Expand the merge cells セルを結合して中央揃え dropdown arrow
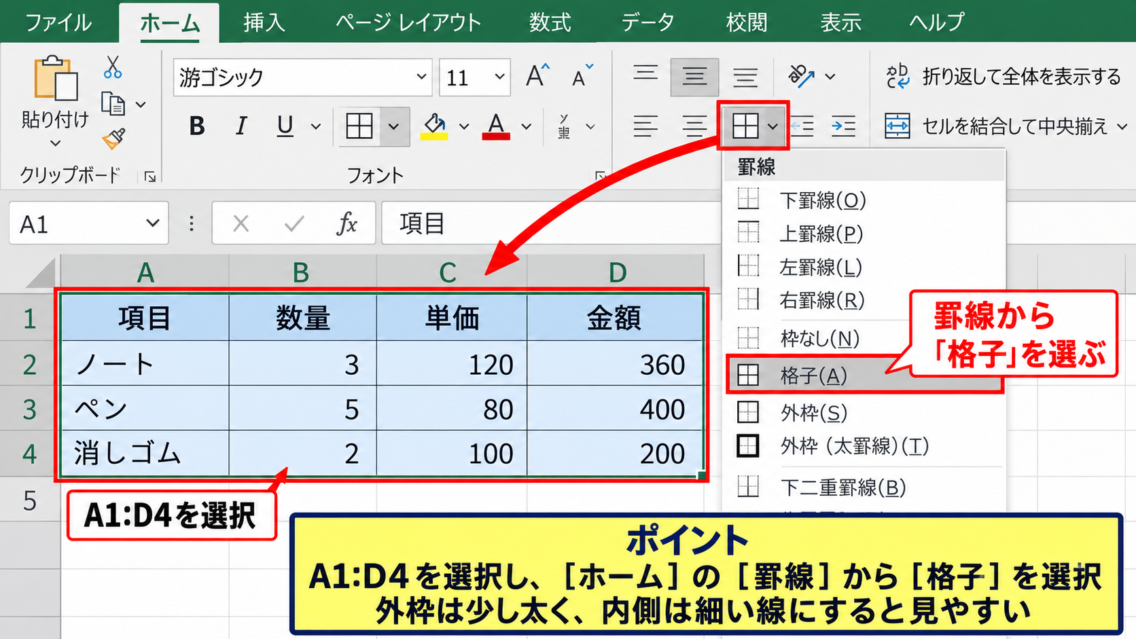Screen dimensions: 1136x639 [1122, 126]
